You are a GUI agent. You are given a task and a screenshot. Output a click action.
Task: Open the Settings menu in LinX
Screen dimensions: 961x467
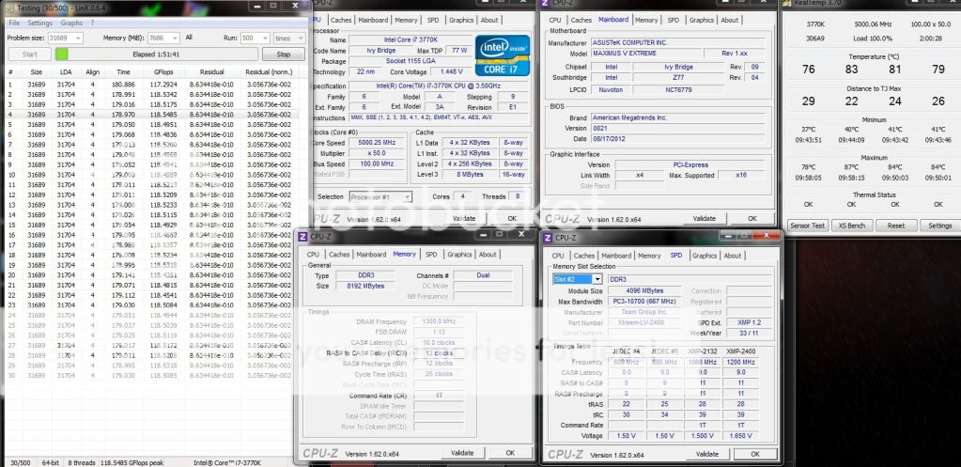[39, 23]
